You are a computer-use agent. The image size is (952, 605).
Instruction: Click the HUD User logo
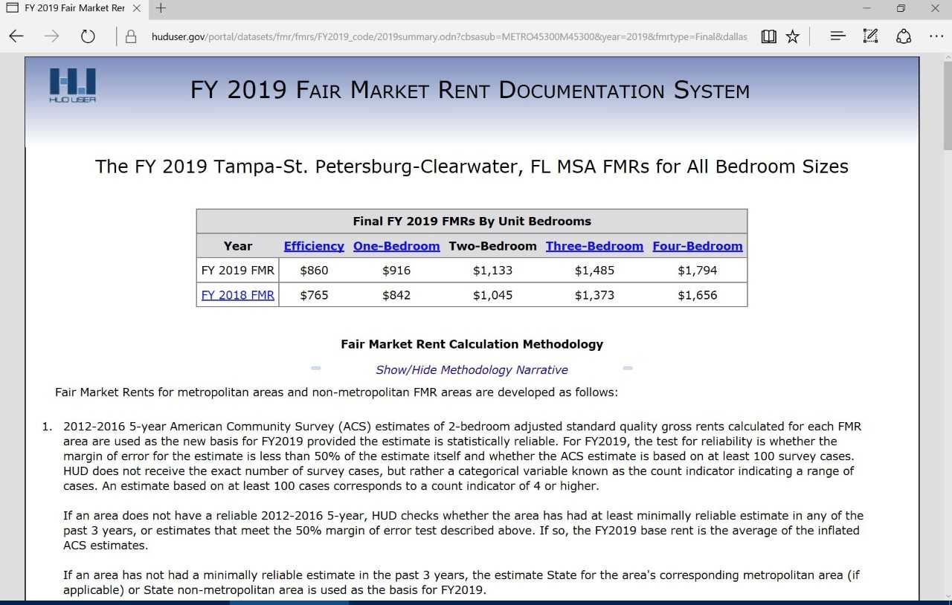[x=72, y=85]
